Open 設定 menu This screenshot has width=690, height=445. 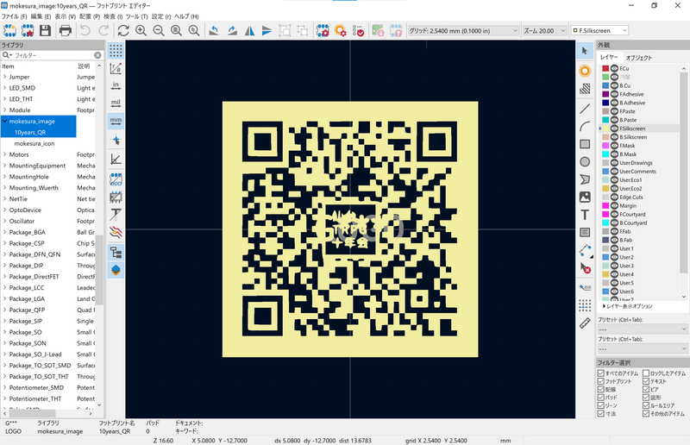[x=160, y=16]
